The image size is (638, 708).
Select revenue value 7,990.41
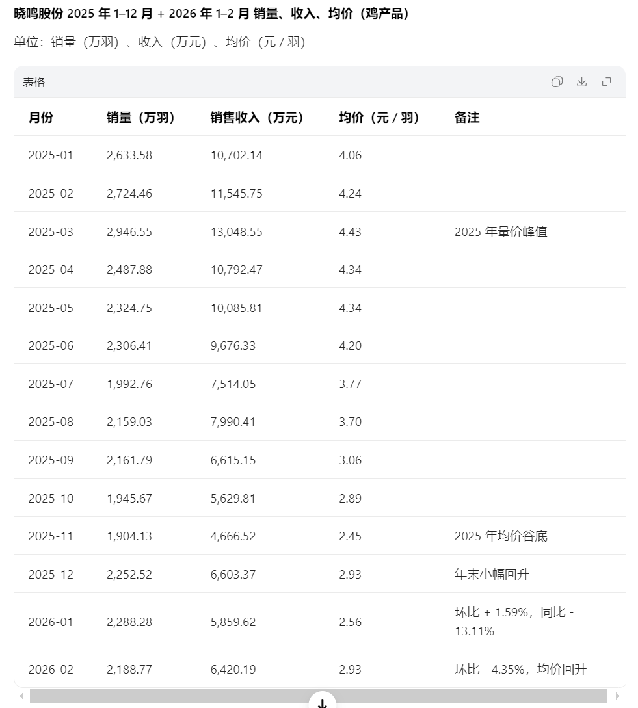click(233, 422)
